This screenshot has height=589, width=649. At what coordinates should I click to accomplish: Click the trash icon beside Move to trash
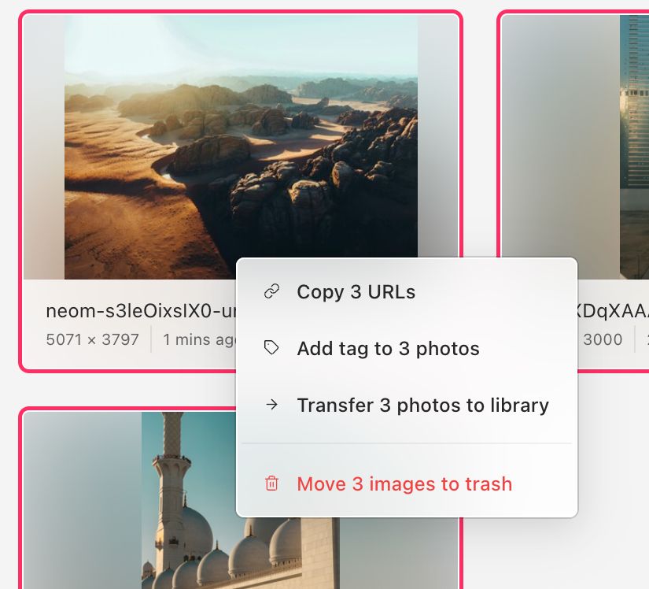click(x=273, y=484)
